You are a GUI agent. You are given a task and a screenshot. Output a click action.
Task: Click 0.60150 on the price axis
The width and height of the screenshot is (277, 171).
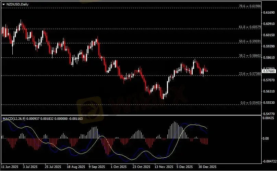click(x=269, y=35)
